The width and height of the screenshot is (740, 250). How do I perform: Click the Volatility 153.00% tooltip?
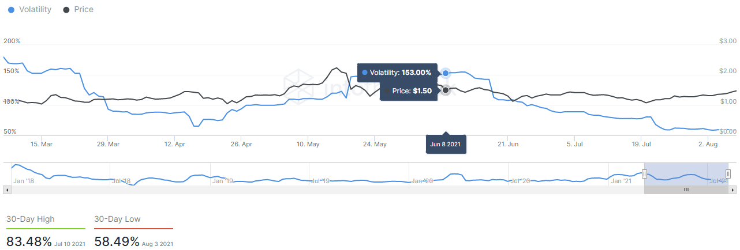point(397,73)
